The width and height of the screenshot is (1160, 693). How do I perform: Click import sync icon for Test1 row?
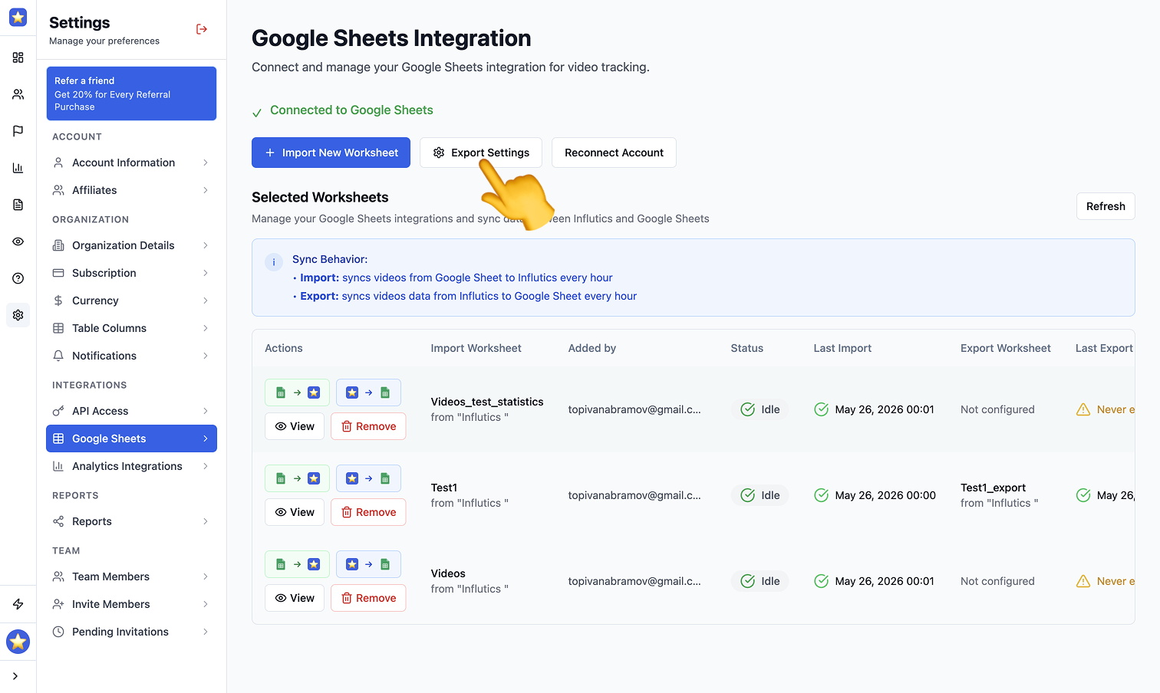coord(297,478)
